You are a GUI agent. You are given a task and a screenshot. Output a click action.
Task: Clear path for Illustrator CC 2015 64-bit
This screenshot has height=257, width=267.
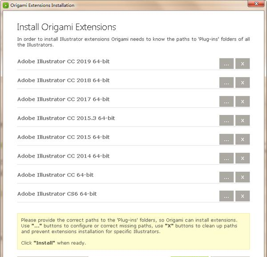pyautogui.click(x=243, y=139)
